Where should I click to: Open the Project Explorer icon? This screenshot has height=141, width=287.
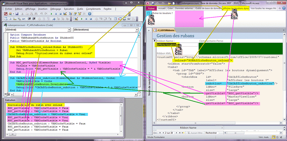pyautogui.click(x=71, y=14)
